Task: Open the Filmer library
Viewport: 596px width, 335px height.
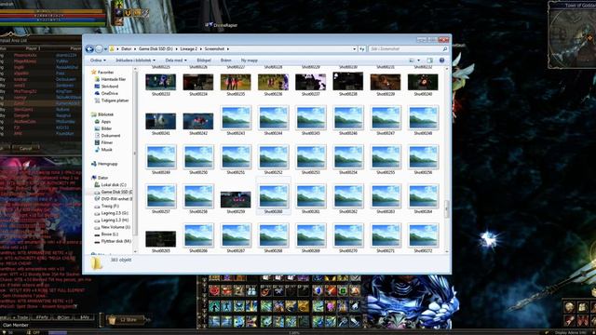Action: point(103,142)
